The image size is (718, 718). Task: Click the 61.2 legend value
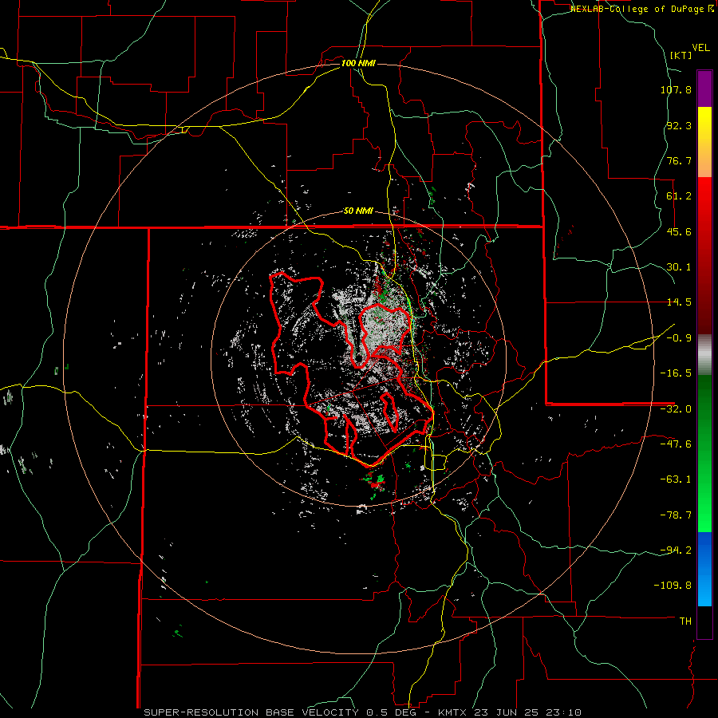pyautogui.click(x=679, y=196)
